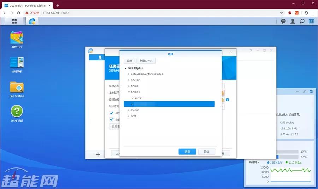Reload the browser page

[18, 13]
